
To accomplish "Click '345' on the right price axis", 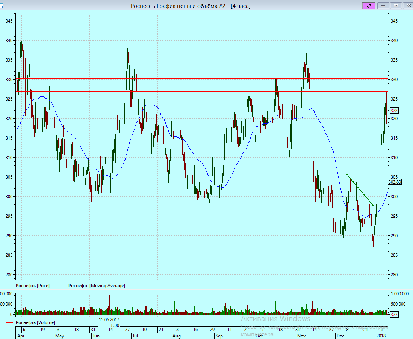I will coord(394,21).
